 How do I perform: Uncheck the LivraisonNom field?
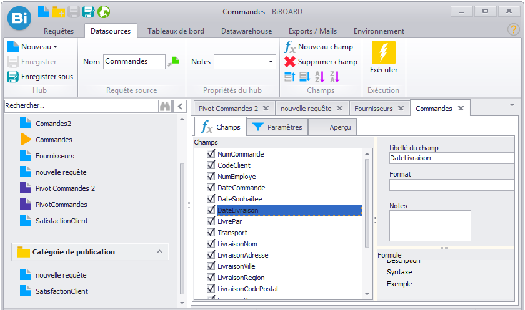pos(211,243)
